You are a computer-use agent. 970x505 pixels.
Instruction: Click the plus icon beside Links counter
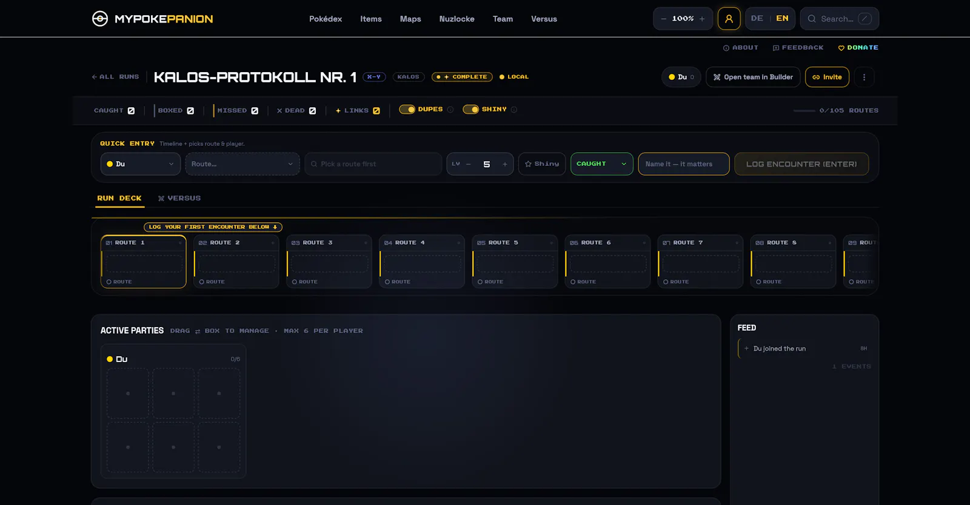pos(338,111)
